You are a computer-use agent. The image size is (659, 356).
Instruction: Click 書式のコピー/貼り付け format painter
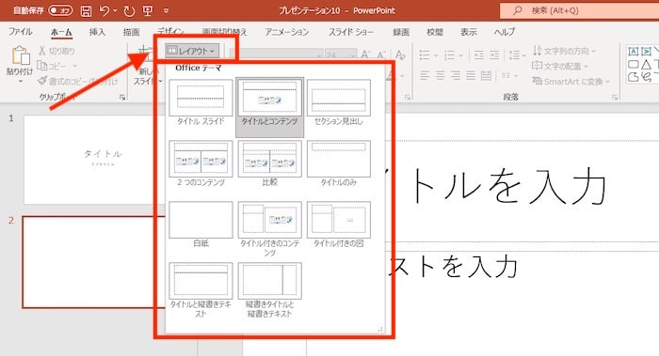(x=78, y=81)
